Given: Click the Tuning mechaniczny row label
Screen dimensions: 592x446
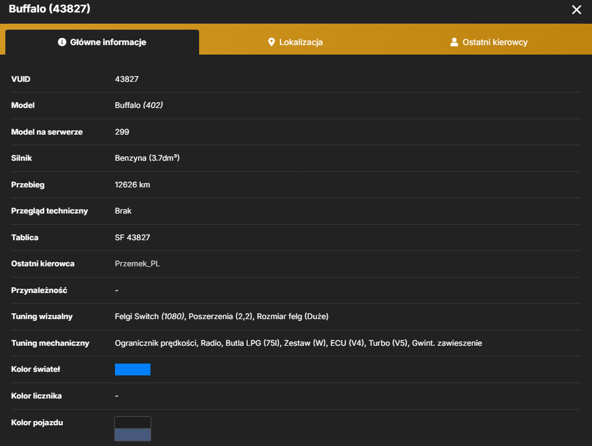Looking at the screenshot, I should click(50, 343).
